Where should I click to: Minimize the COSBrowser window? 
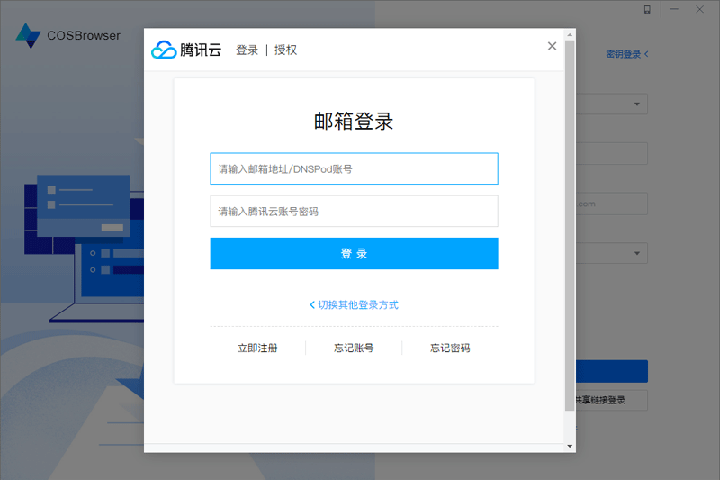(673, 9)
